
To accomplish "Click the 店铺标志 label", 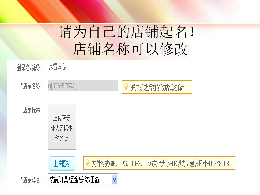I will click(33, 110).
